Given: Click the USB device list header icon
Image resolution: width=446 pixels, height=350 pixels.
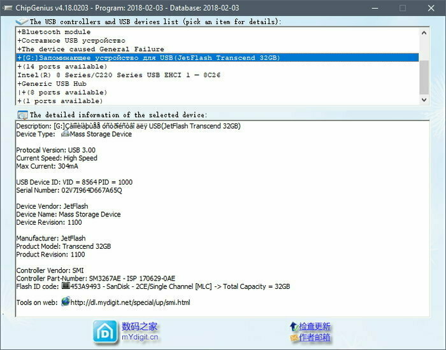Looking at the screenshot, I should pyautogui.click(x=22, y=21).
